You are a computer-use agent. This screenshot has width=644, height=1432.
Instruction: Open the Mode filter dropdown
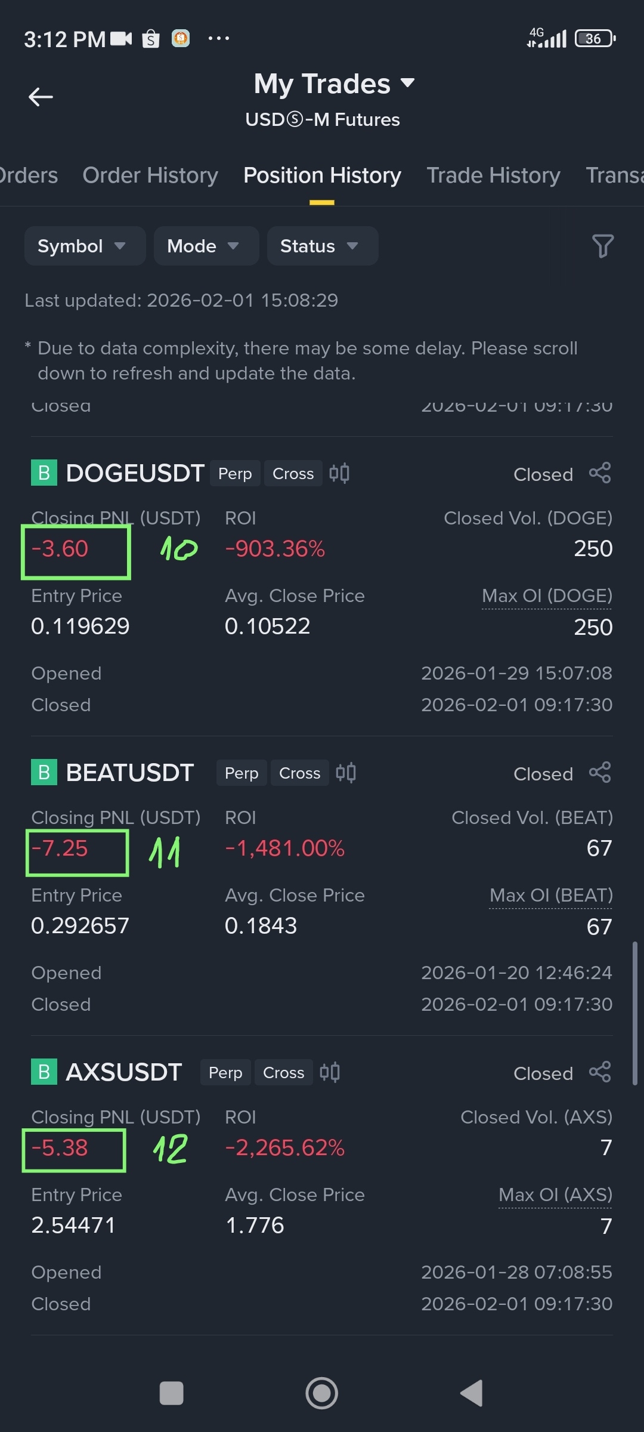point(206,246)
